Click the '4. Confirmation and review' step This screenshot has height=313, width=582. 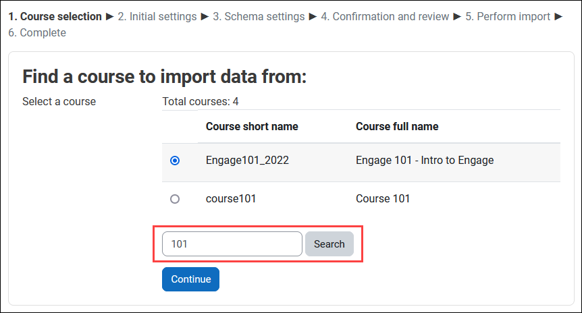point(385,17)
